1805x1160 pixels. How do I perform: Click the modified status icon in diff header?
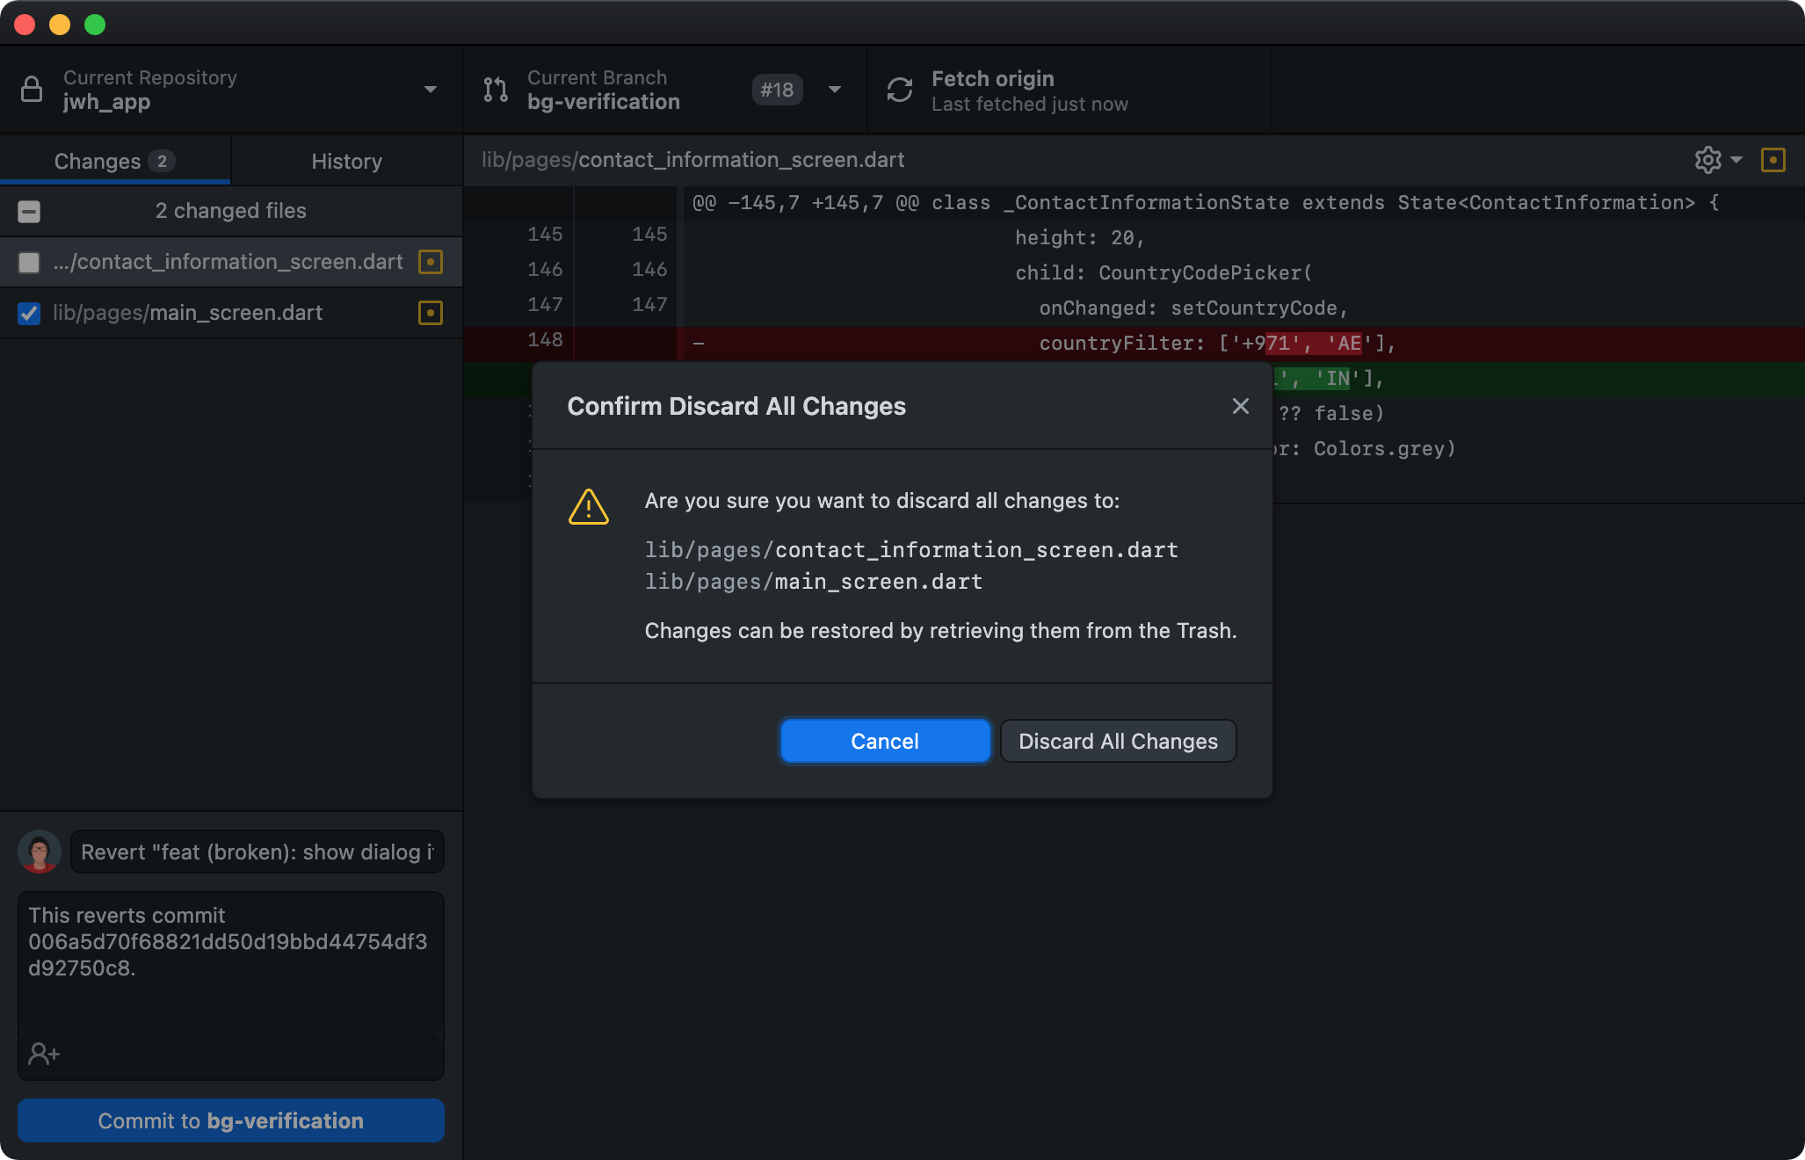click(1773, 160)
